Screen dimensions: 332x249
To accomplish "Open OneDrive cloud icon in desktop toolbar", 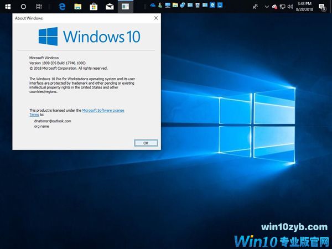I will [x=153, y=6].
